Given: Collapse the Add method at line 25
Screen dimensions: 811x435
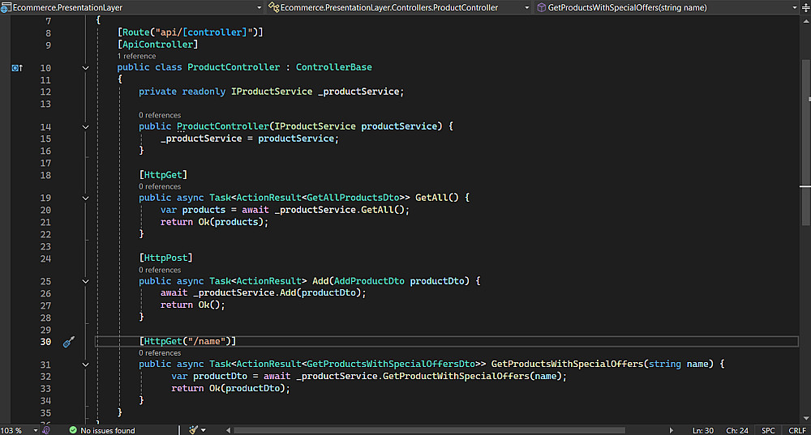Looking at the screenshot, I should (x=85, y=282).
